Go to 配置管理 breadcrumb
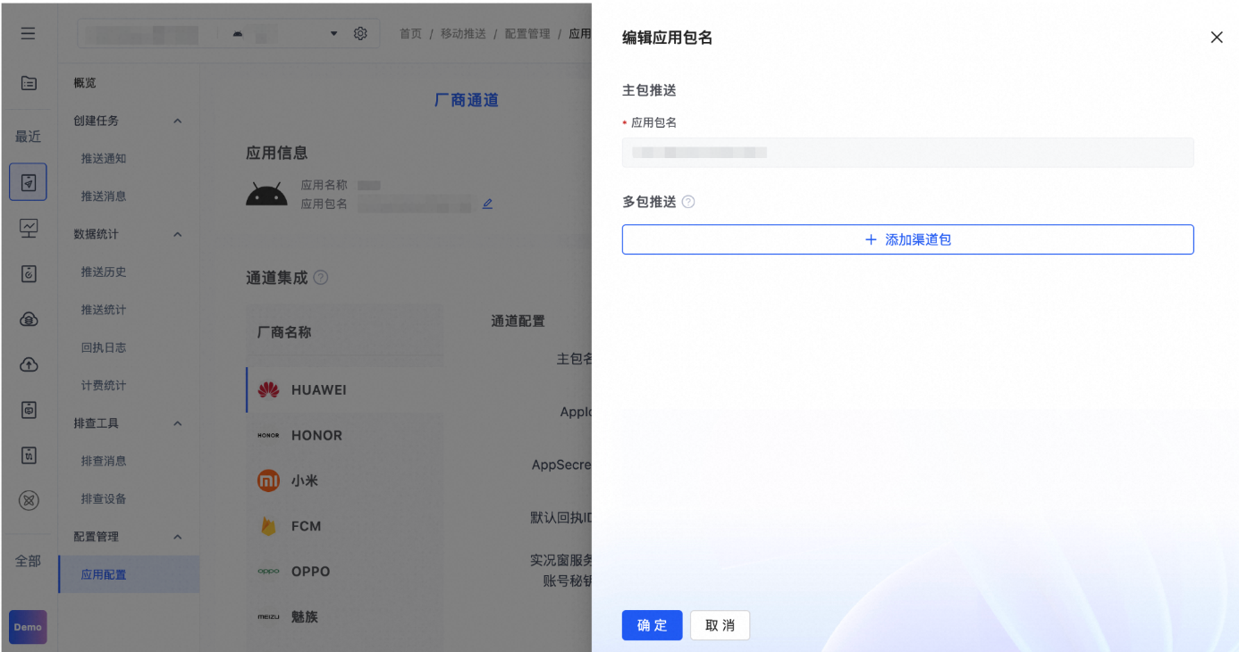Viewport: 1239px width, 652px height. [x=527, y=34]
